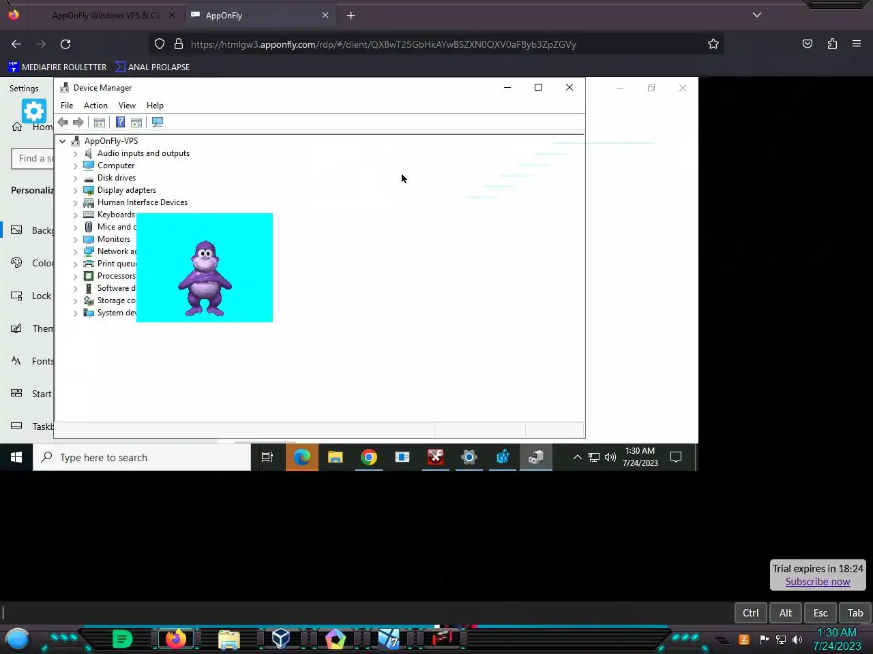Screen dimensions: 873x654
Task: Open remote notification center speech-bubble icon
Action: [x=676, y=457]
